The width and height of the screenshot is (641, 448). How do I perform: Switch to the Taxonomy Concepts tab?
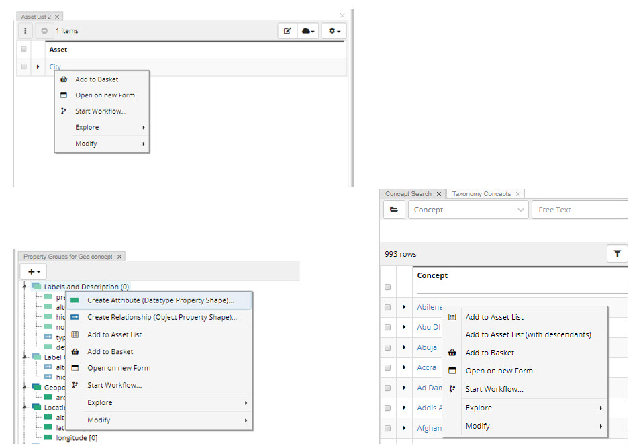[481, 194]
